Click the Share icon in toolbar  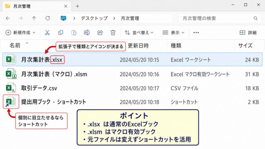tap(100, 32)
